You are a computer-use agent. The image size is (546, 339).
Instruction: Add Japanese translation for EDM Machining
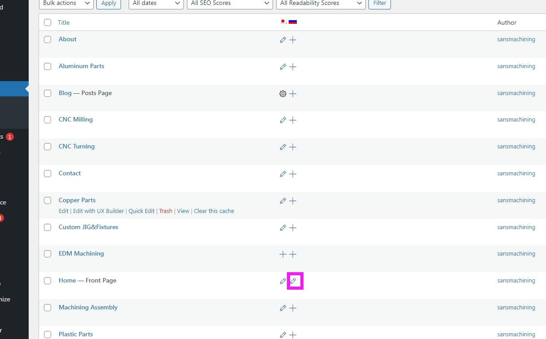coord(283,254)
